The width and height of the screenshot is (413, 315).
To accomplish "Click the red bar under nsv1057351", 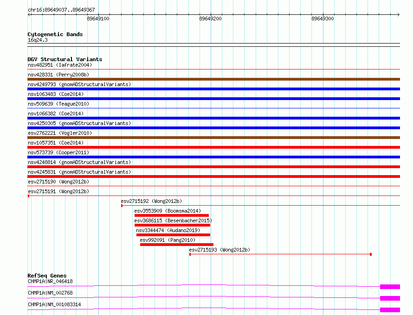I will click(213, 147).
